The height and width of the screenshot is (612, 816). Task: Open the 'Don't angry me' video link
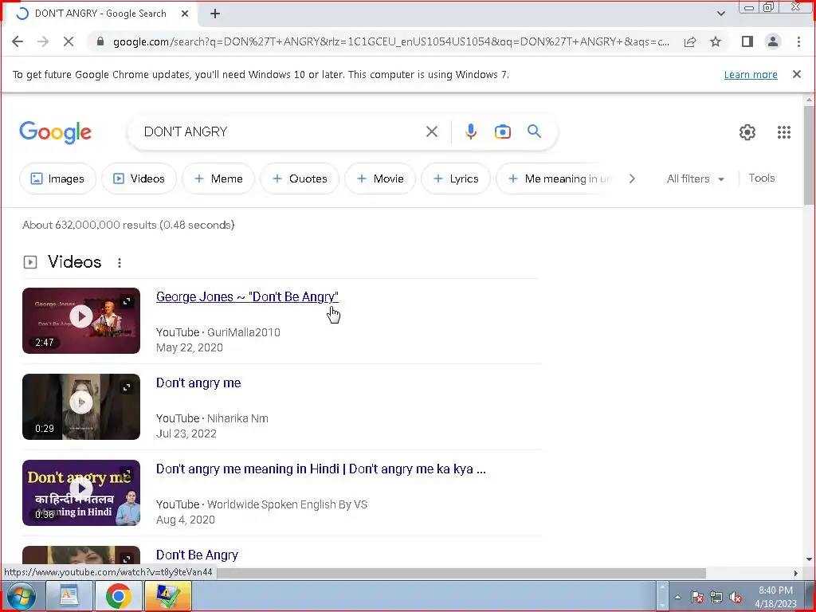[198, 383]
